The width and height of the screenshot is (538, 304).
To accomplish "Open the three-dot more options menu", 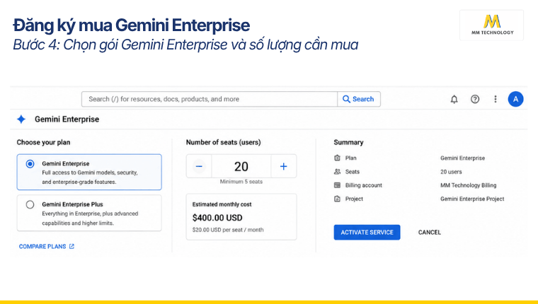I will coord(495,99).
